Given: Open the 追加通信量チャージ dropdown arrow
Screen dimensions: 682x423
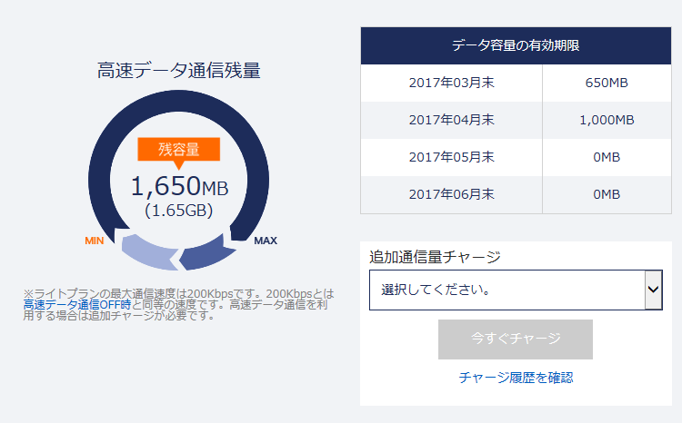Looking at the screenshot, I should pos(653,290).
